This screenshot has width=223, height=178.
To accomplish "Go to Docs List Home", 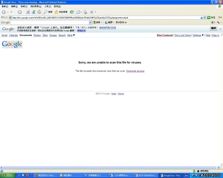I will click(183, 35).
